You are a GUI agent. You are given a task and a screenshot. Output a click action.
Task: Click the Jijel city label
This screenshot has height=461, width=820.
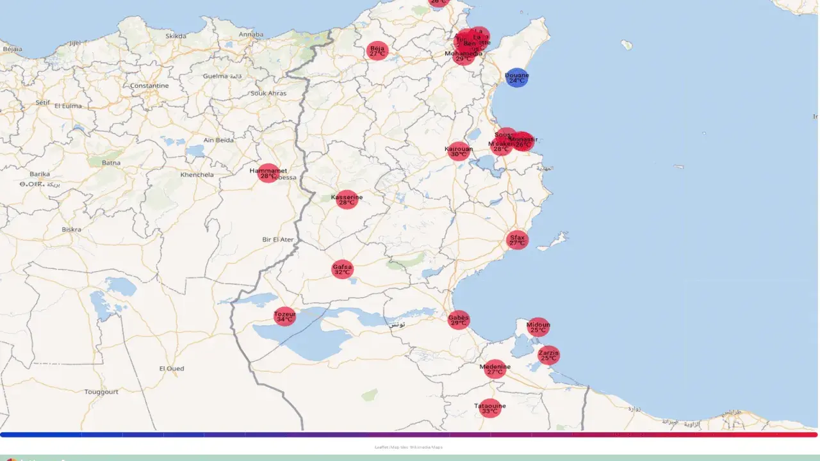pyautogui.click(x=75, y=43)
